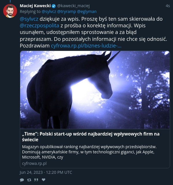Open the unicorn preview image
The width and height of the screenshot is (173, 185).
coord(95,90)
